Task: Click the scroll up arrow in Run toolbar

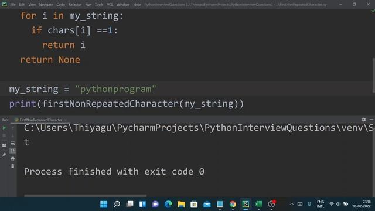Action: [x=13, y=128]
